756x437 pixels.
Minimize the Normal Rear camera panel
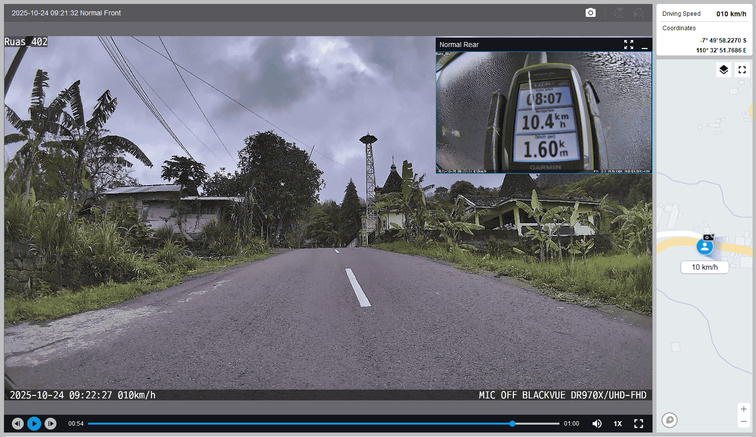pos(644,45)
